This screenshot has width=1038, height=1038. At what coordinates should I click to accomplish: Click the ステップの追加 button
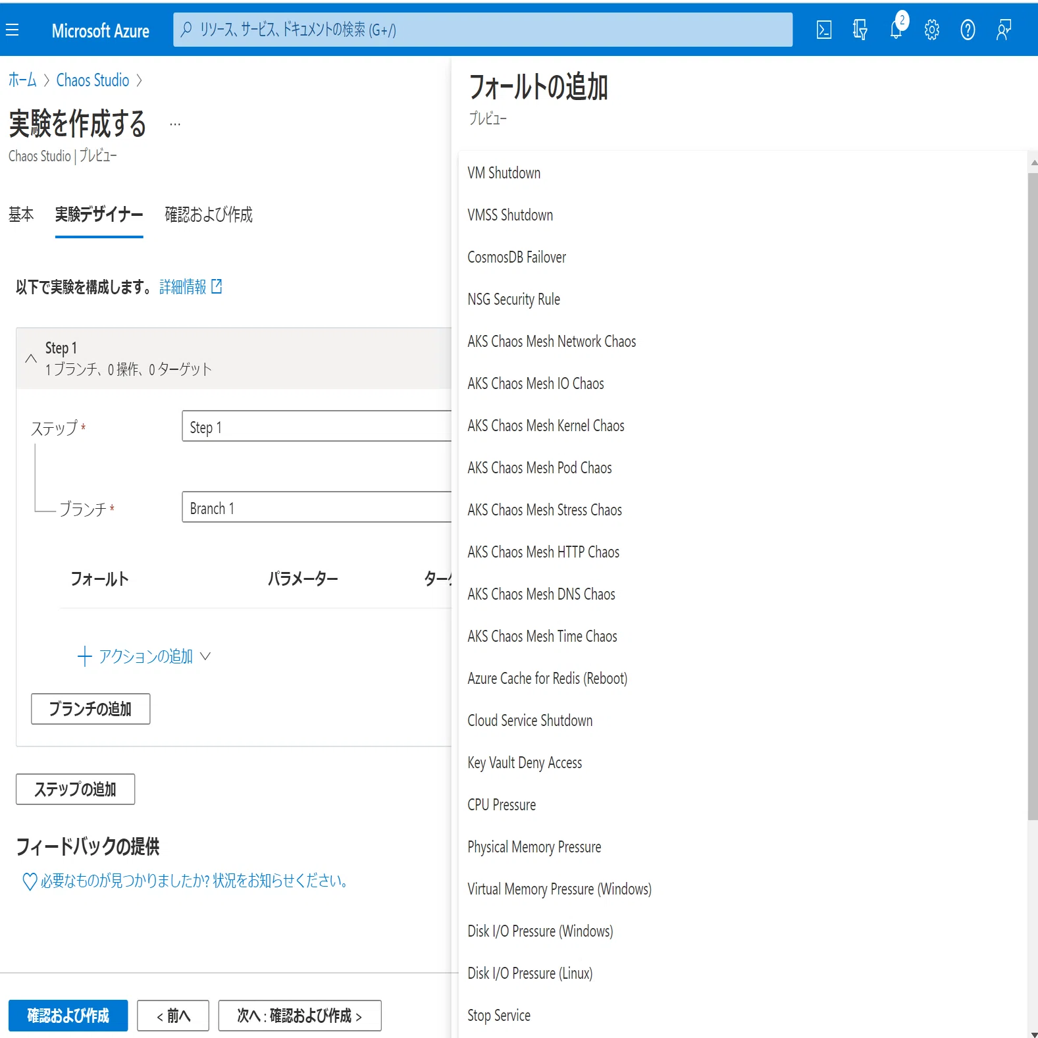tap(76, 789)
